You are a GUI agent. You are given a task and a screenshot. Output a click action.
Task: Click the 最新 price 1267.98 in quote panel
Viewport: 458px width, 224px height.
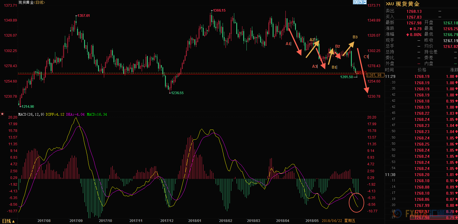tap(414, 23)
